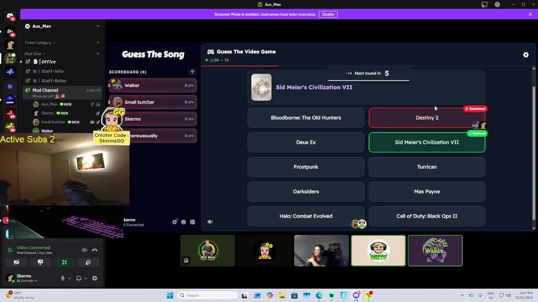
Task: Show hidden system tray icons chevron
Action: click(x=462, y=295)
